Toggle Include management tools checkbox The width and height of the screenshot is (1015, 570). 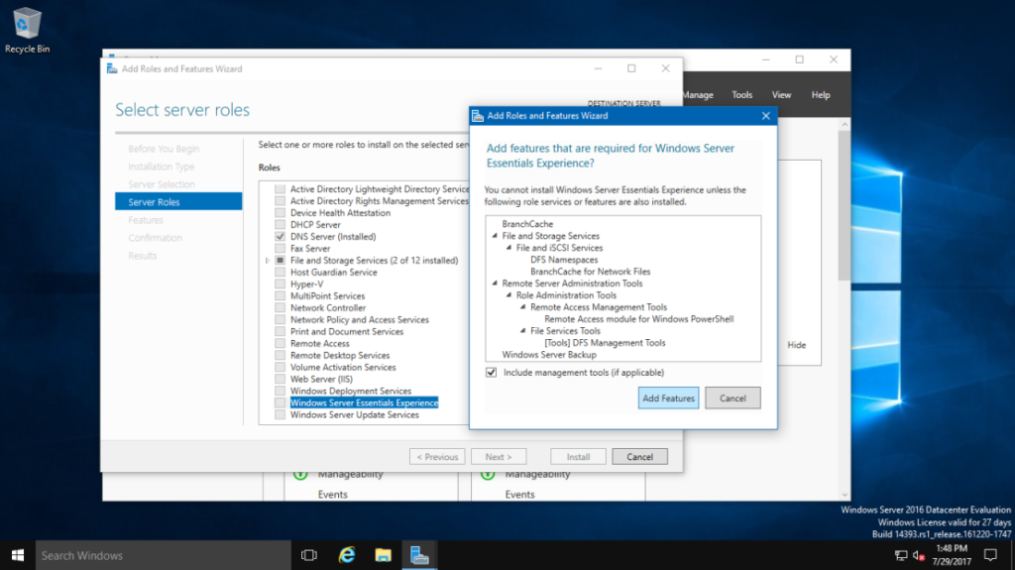[x=492, y=373]
